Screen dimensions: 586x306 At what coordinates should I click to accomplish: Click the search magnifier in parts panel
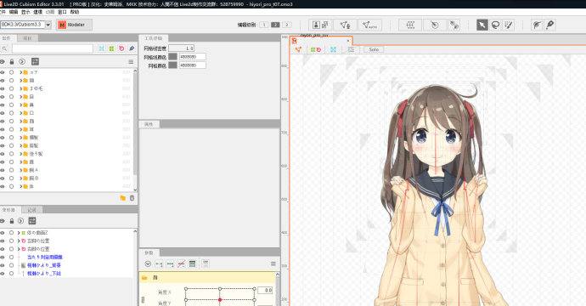pos(4,48)
